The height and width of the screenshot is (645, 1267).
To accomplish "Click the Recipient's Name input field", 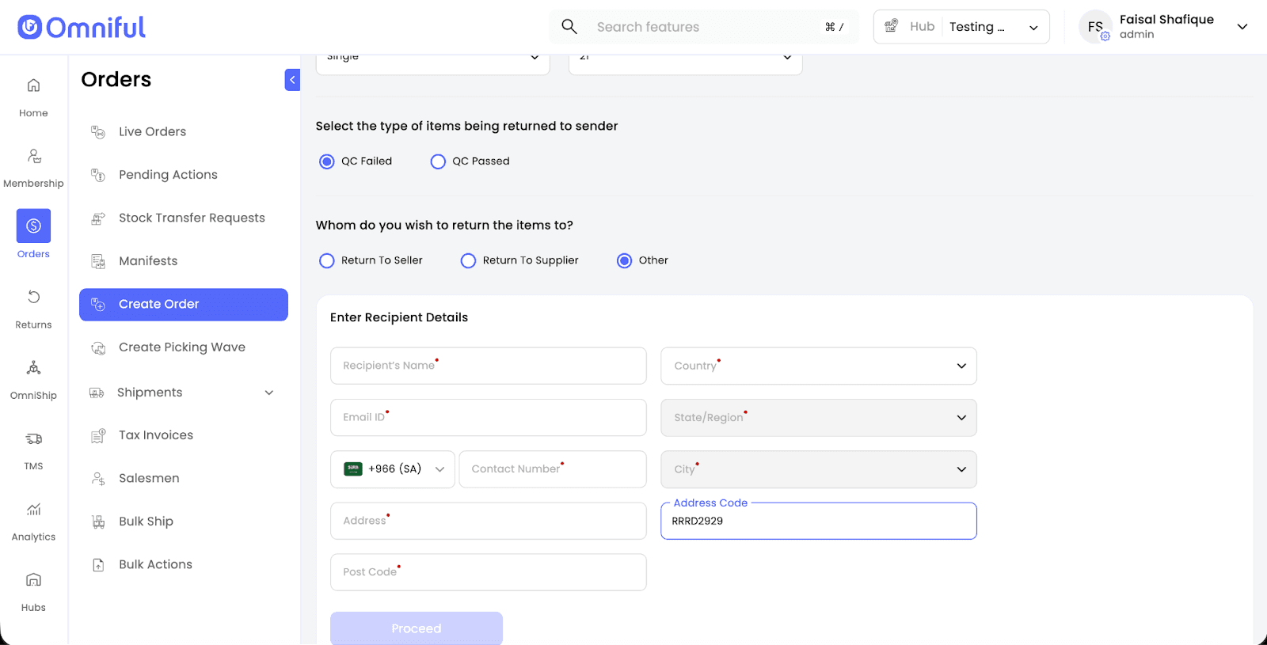I will tap(488, 366).
